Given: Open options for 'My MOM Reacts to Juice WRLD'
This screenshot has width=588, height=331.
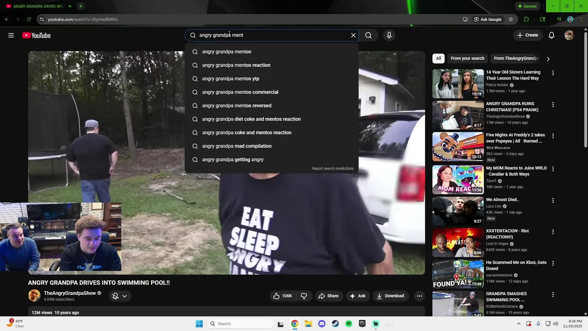Looking at the screenshot, I should [553, 169].
